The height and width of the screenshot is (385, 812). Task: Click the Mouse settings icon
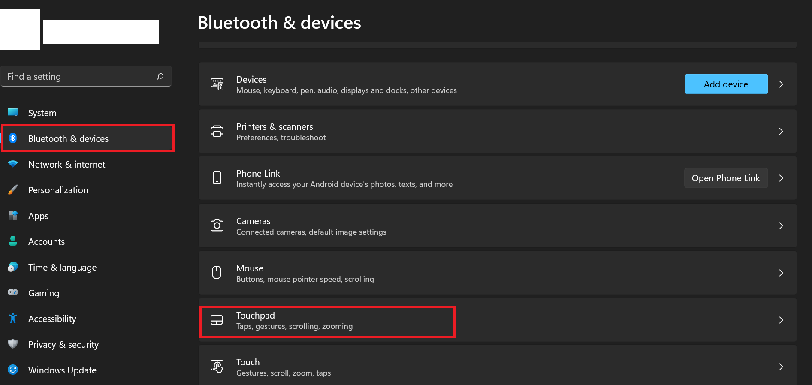[217, 273]
